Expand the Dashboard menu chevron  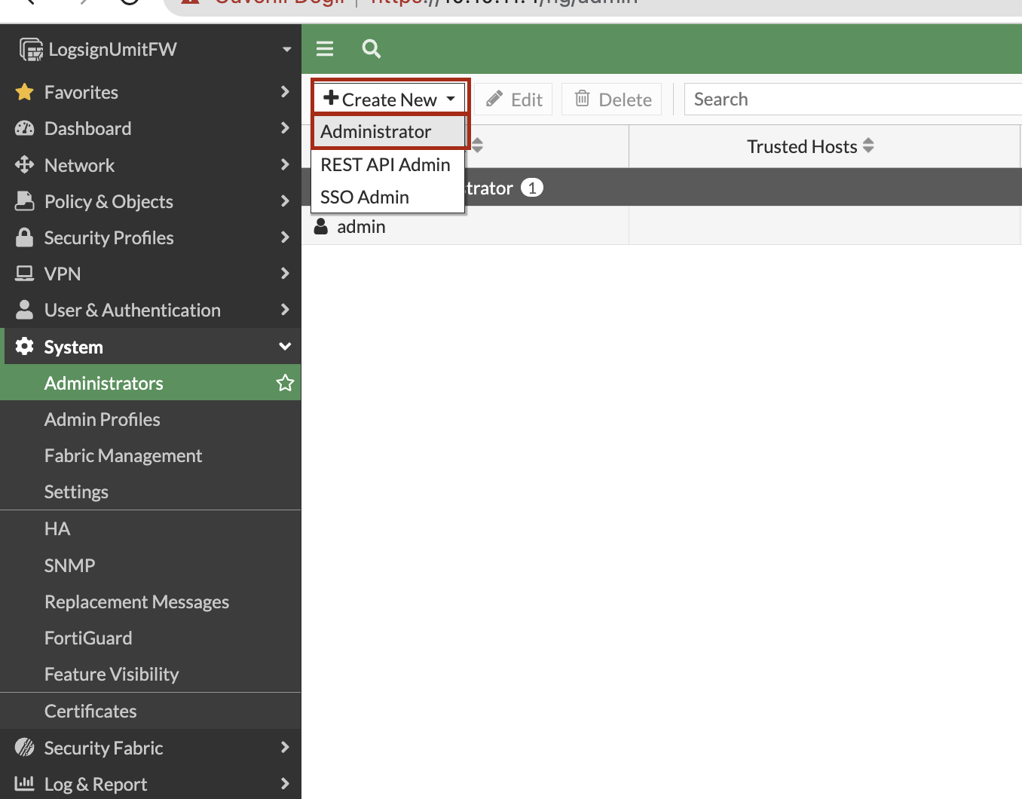tap(285, 128)
